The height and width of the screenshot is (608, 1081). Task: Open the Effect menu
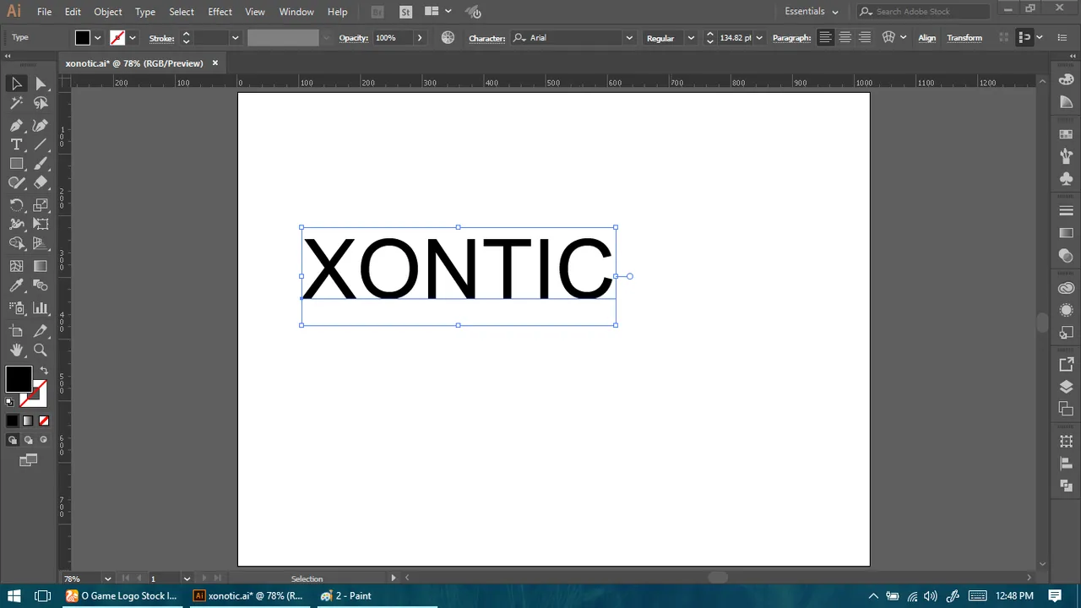tap(220, 12)
